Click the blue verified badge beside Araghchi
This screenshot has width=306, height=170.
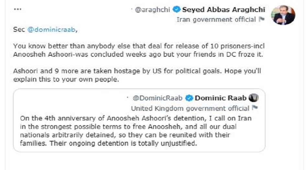[x=176, y=10]
